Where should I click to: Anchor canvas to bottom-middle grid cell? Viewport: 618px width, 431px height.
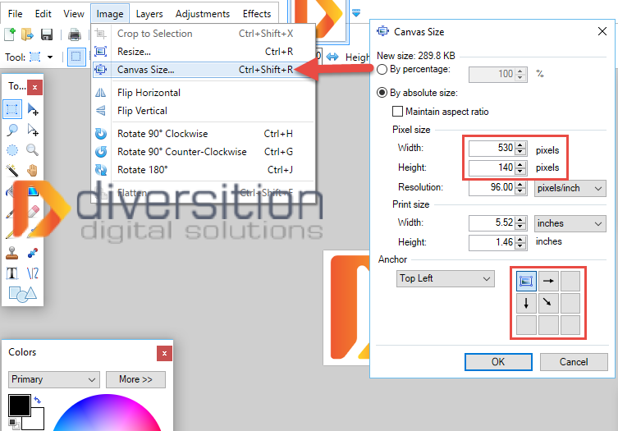click(x=548, y=325)
